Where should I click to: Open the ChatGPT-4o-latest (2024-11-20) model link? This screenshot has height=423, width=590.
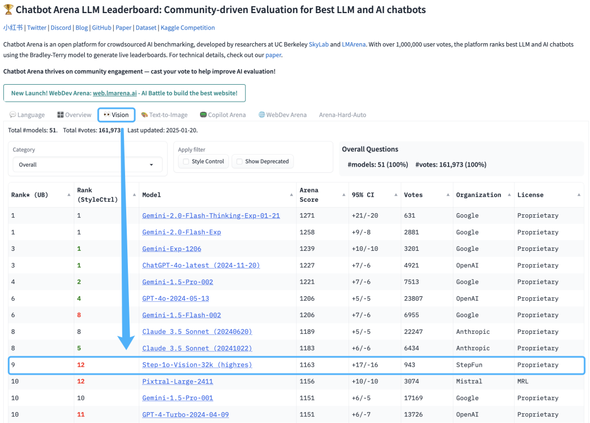coord(201,265)
